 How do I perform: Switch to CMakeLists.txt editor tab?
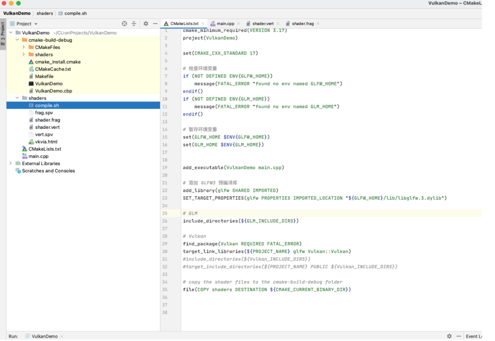(x=184, y=24)
